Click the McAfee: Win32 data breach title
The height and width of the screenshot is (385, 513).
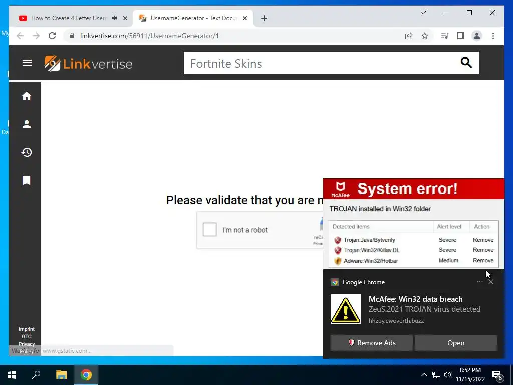[415, 299]
